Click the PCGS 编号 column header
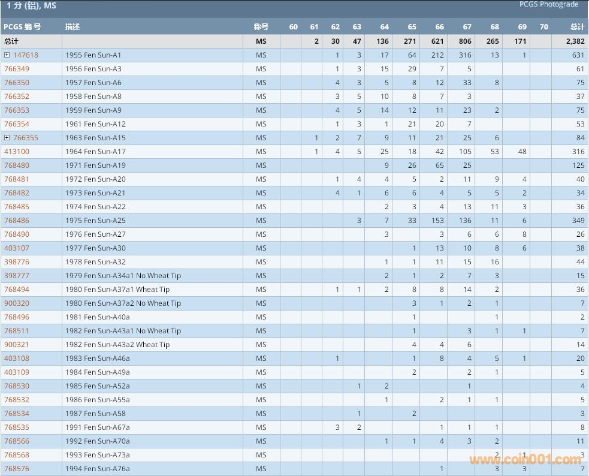Viewport: 589px width, 476px height. click(x=22, y=27)
